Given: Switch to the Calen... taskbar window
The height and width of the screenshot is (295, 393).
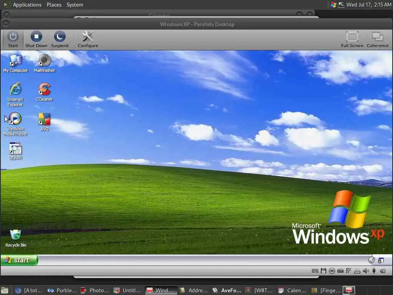Looking at the screenshot, I should point(293,290).
